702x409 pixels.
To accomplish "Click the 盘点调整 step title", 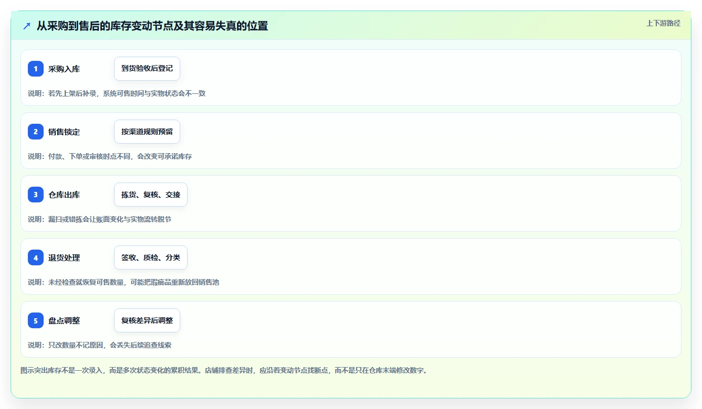I will (x=64, y=320).
